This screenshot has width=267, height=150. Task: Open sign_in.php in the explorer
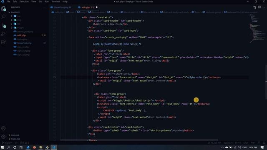pyautogui.click(x=23, y=47)
